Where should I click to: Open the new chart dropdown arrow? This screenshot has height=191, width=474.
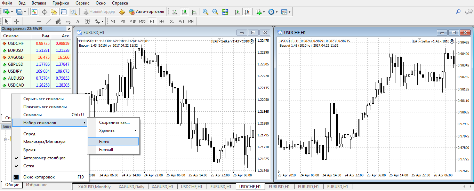[11, 12]
